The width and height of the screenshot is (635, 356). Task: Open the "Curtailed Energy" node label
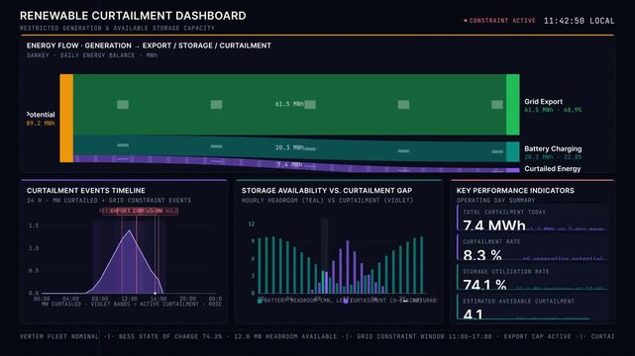click(x=553, y=169)
